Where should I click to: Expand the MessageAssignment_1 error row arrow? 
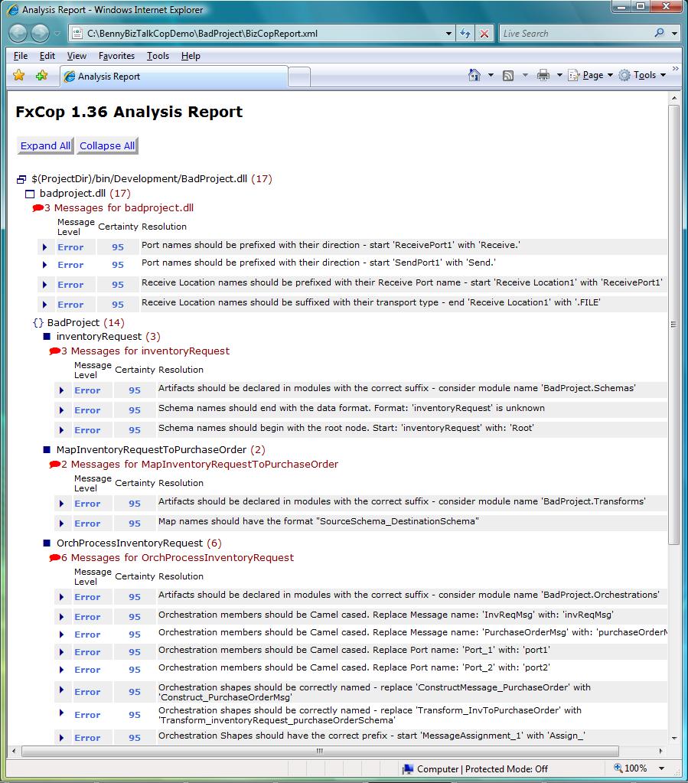61,738
